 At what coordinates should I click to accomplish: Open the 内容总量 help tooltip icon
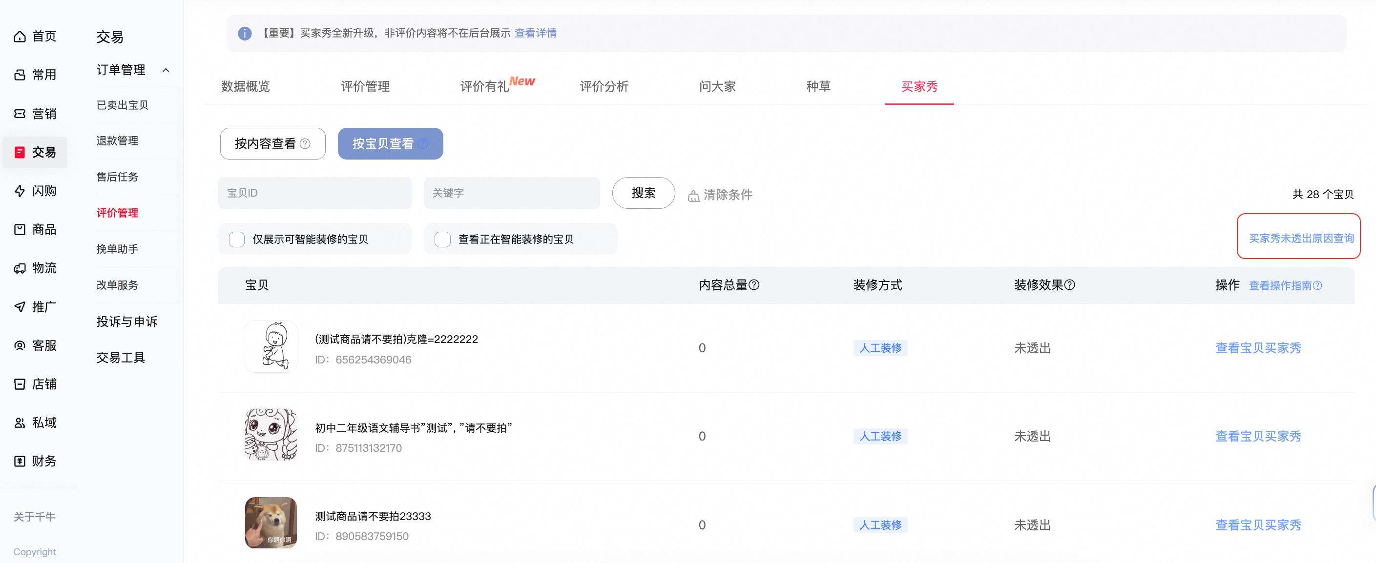[x=755, y=285]
